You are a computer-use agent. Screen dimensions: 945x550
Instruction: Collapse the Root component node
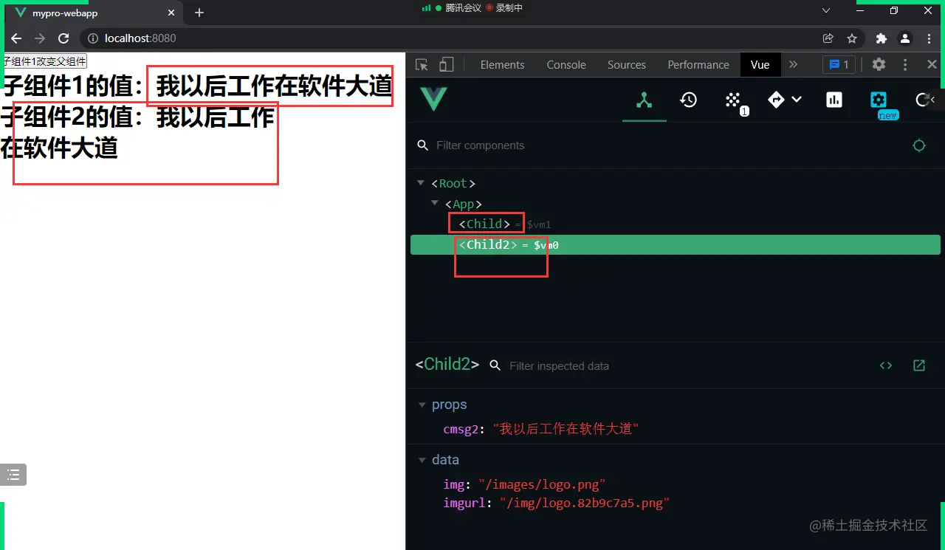[x=420, y=183]
